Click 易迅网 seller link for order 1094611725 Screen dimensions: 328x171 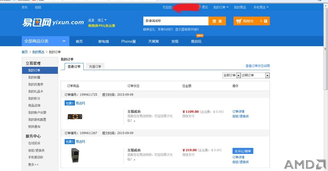point(80,103)
